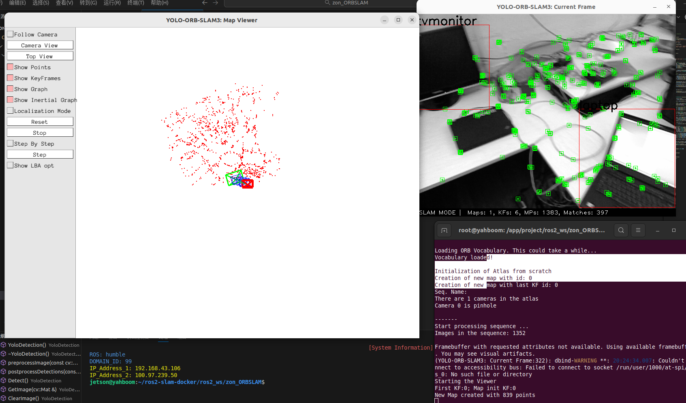Enable the Step By Step checkbox
The height and width of the screenshot is (403, 686).
click(x=10, y=143)
